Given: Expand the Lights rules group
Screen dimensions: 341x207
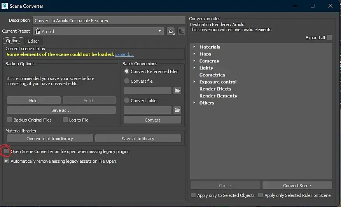Looking at the screenshot, I should (x=194, y=68).
